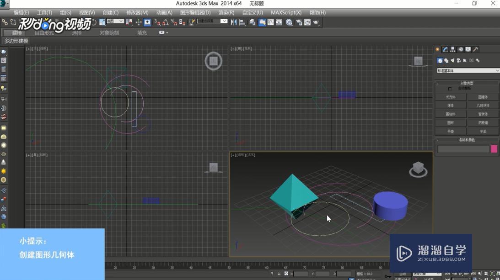The width and height of the screenshot is (500, 280).
Task: Click the 球体 sphere button
Action: [451, 106]
